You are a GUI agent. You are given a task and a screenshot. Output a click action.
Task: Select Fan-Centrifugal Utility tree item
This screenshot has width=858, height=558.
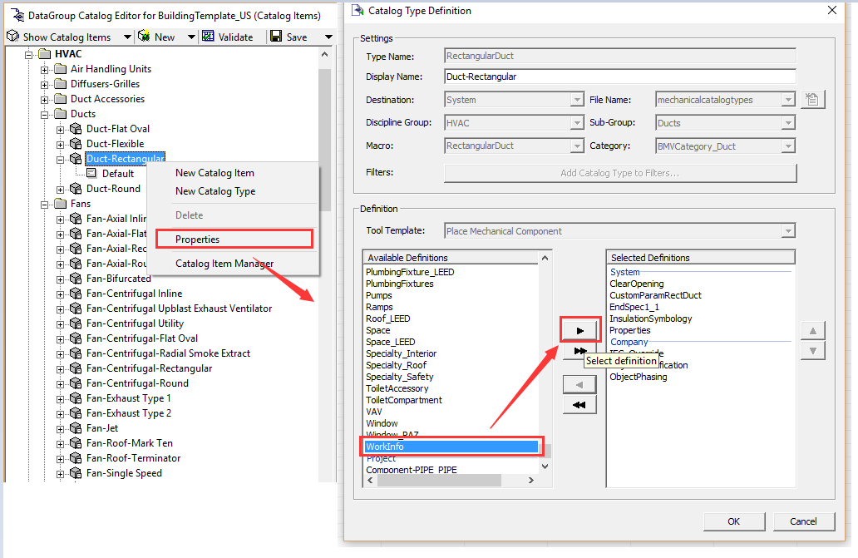click(x=135, y=323)
